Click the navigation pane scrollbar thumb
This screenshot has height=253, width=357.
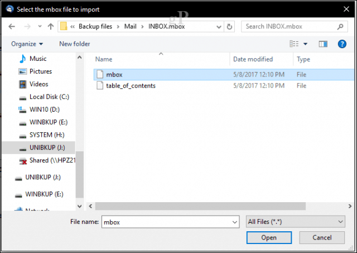(79, 175)
